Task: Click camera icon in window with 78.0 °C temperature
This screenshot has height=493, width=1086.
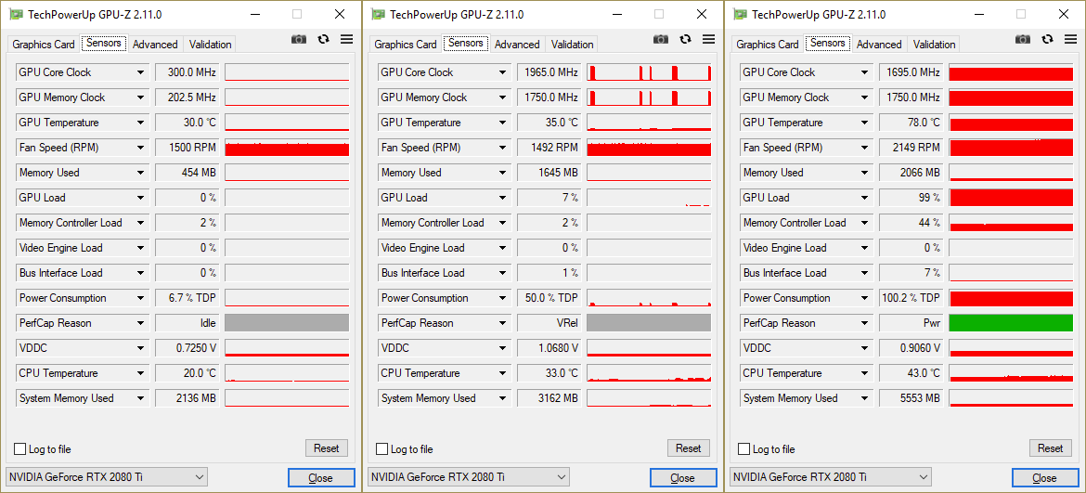Action: coord(1023,39)
